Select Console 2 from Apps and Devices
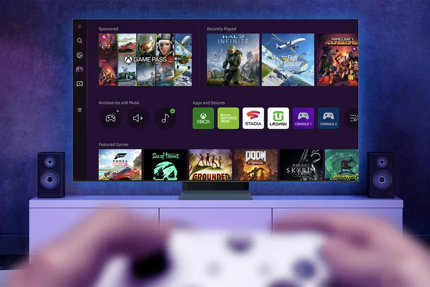 pyautogui.click(x=329, y=118)
